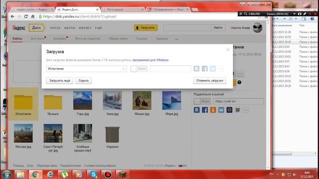Select the Мишки.jpg thumbnail
This screenshot has width=319, height=179.
click(x=142, y=100)
